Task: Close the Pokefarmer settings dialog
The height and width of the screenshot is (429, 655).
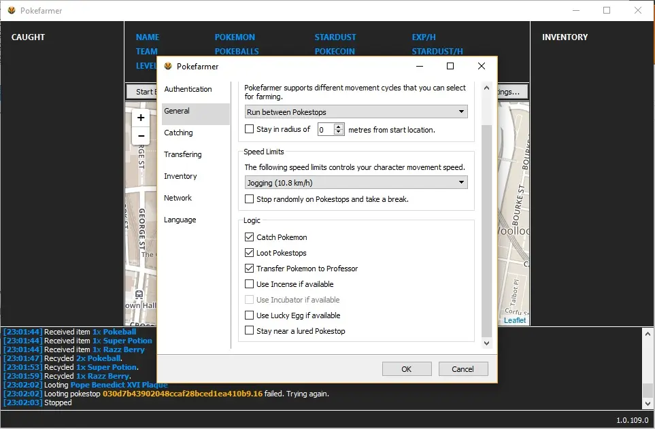Action: (481, 67)
